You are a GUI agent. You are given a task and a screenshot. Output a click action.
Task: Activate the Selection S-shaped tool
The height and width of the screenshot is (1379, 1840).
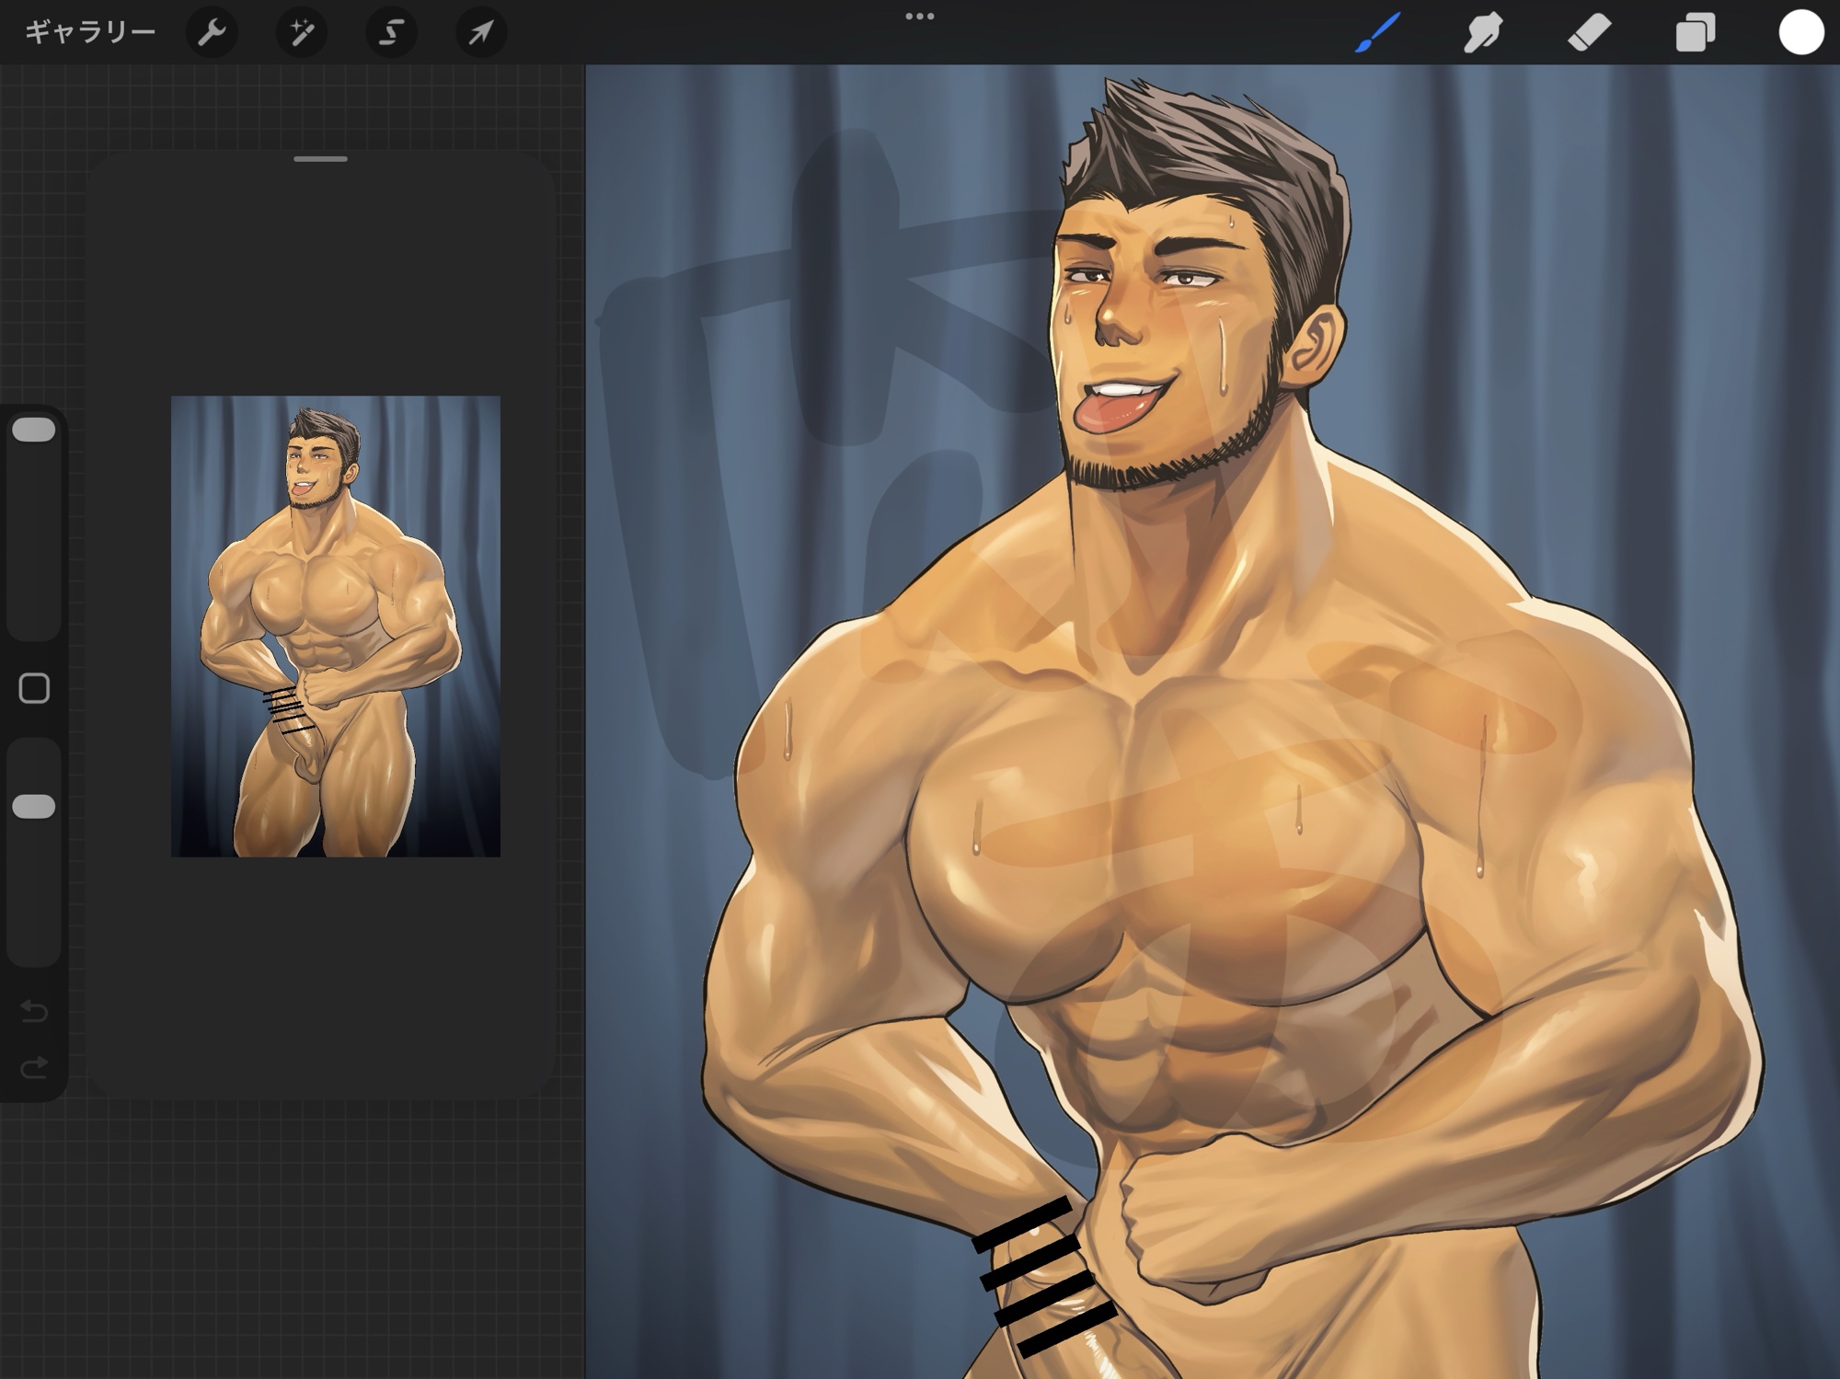click(x=391, y=33)
